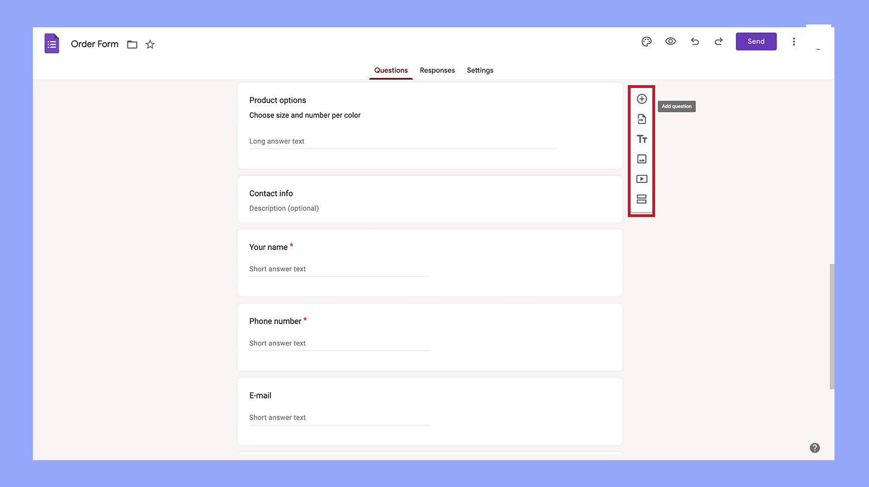Click the Send button
Screen dimensions: 869x487
pyautogui.click(x=755, y=41)
